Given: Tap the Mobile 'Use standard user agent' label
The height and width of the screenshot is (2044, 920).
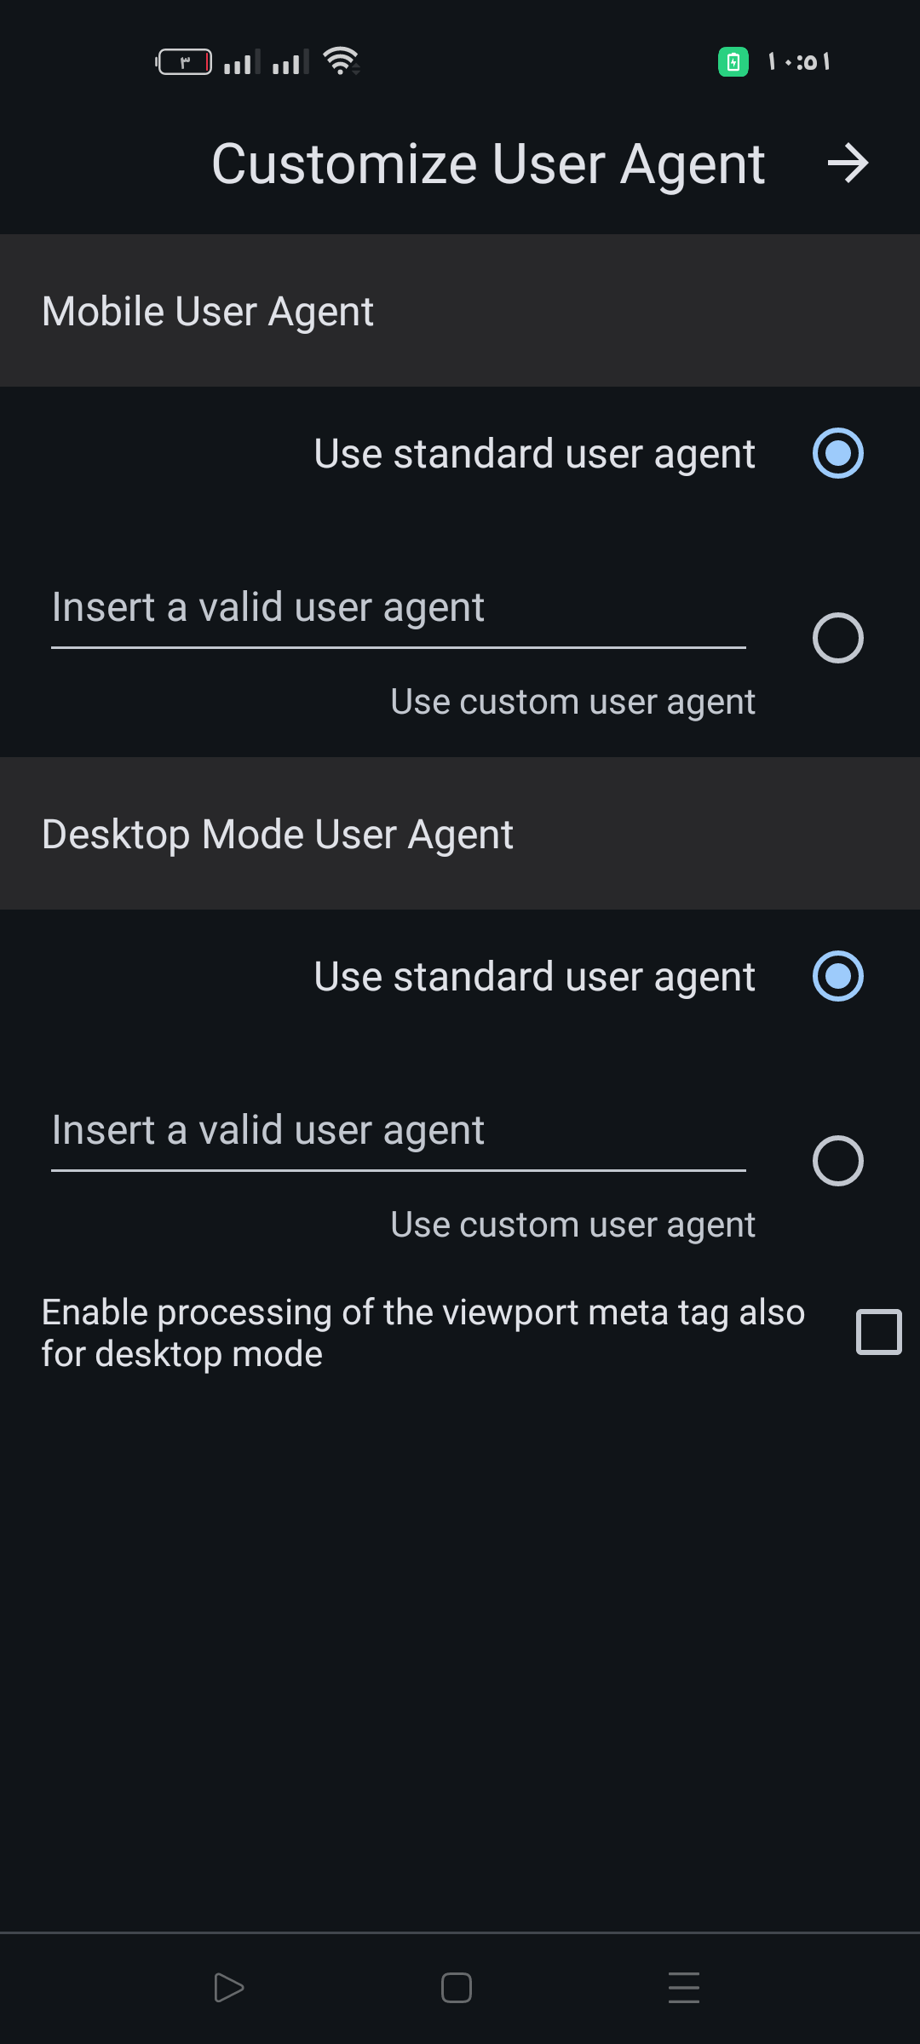Looking at the screenshot, I should click(x=534, y=454).
